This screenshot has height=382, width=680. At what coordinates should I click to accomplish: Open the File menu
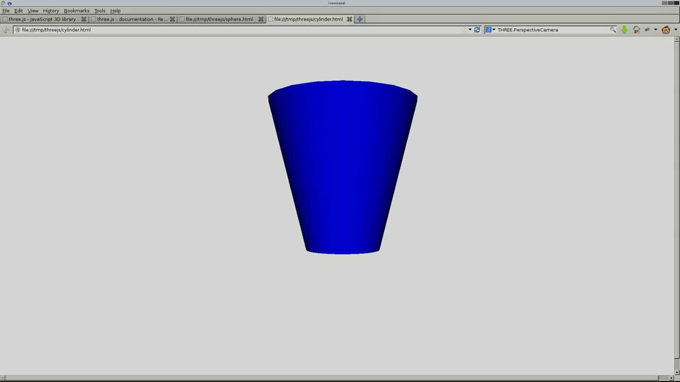(x=6, y=11)
